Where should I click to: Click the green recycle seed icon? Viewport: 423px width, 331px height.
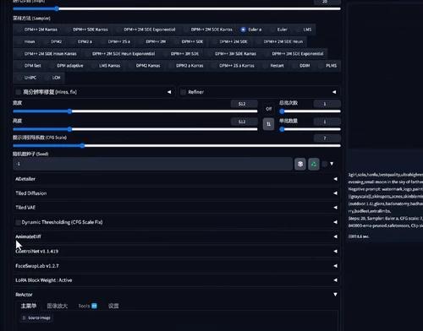(x=314, y=164)
